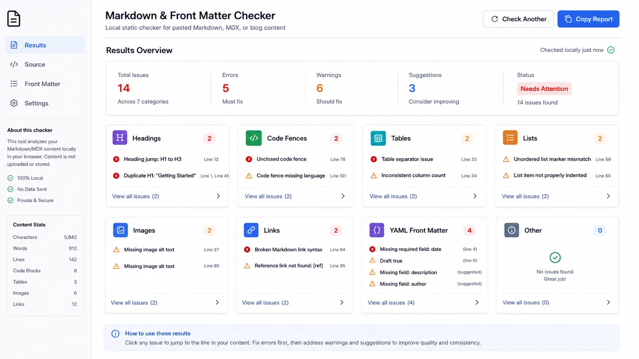
Task: Click the document logo icon in sidebar
Action: click(14, 19)
